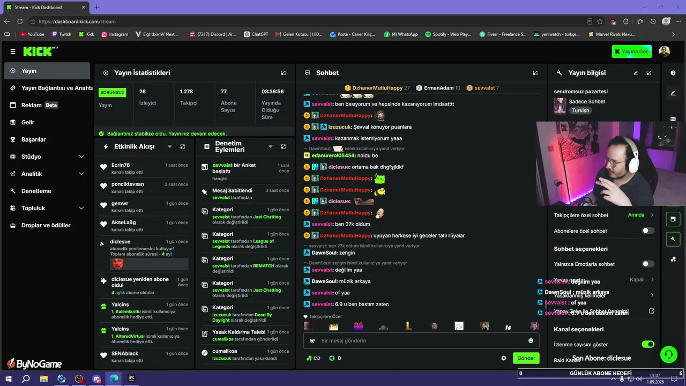
Task: Click the cumalikoa ban entry
Action: (245, 354)
